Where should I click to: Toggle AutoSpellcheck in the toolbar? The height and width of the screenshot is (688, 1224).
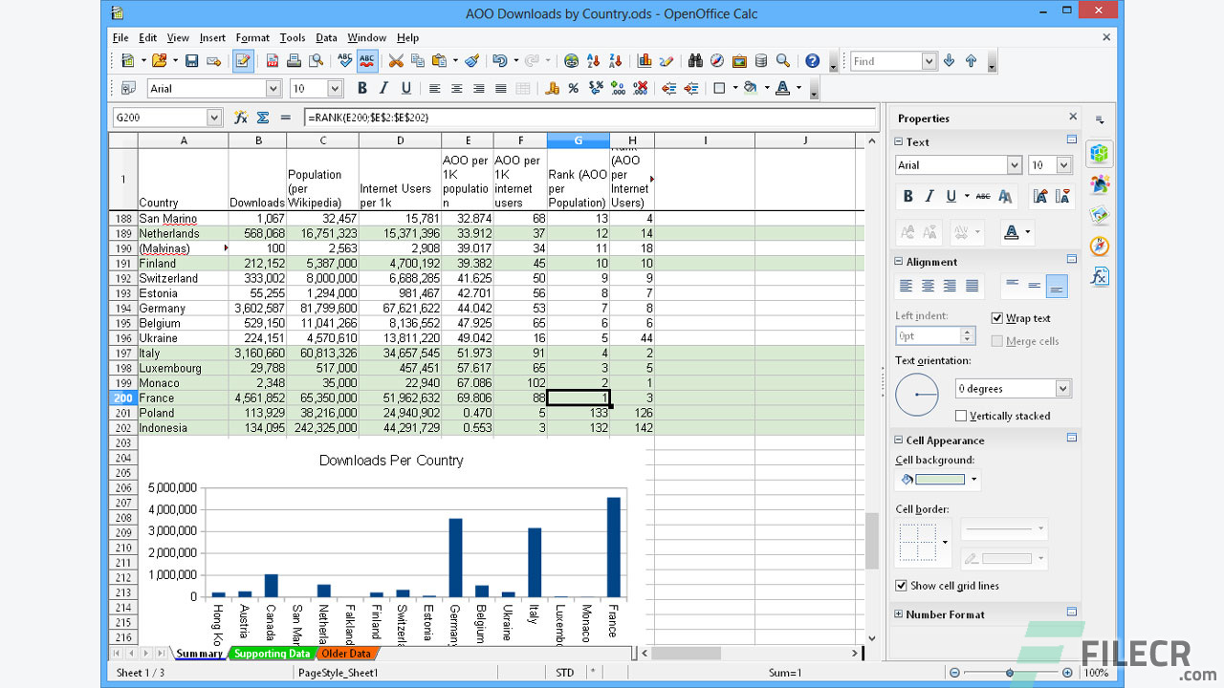(x=367, y=61)
